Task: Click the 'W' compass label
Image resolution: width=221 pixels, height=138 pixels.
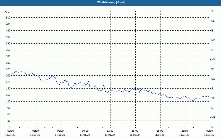Action: pos(212,69)
